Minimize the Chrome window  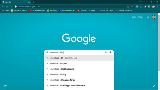point(145,2)
